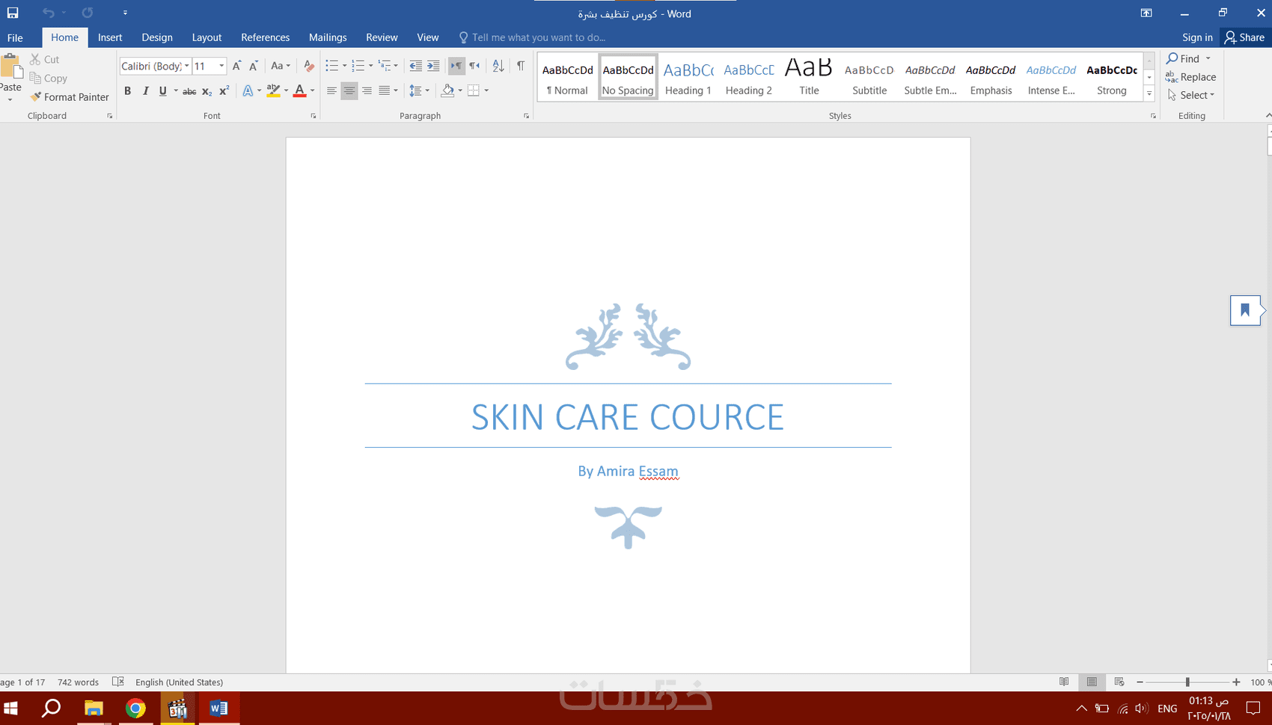Apply superscript formatting

point(224,91)
